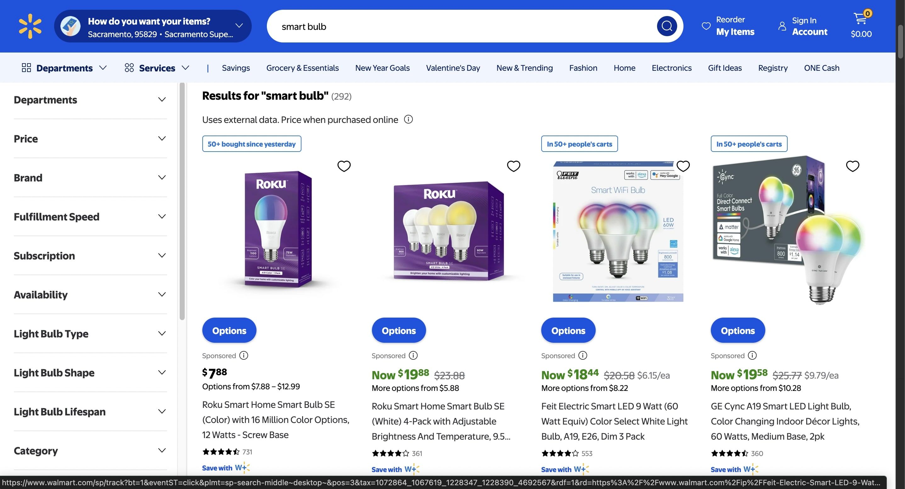Click the Services circles icon
Image resolution: width=905 pixels, height=489 pixels.
(129, 68)
